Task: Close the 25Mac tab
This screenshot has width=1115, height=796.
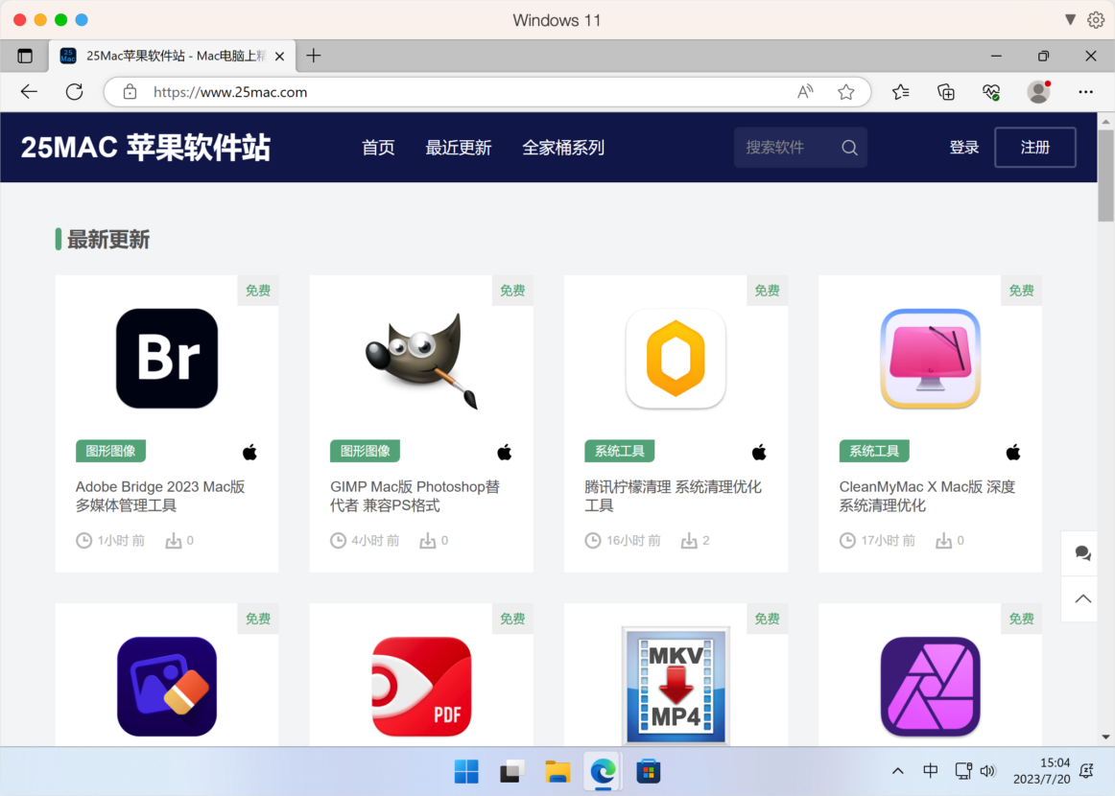Action: pos(280,57)
